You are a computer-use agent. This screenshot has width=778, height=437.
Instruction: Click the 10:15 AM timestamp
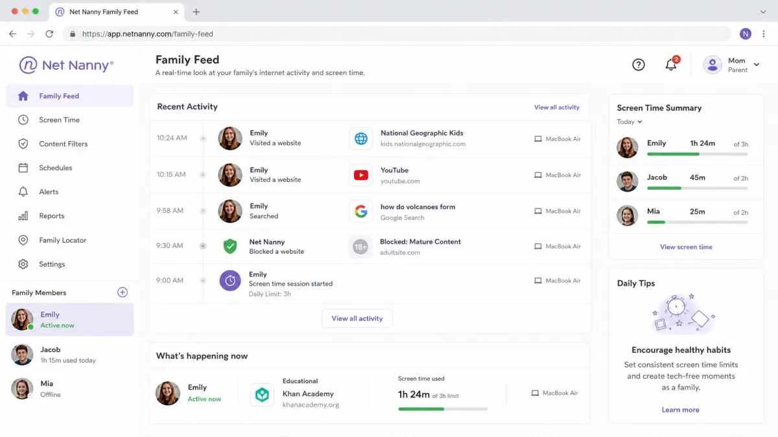[x=171, y=175]
